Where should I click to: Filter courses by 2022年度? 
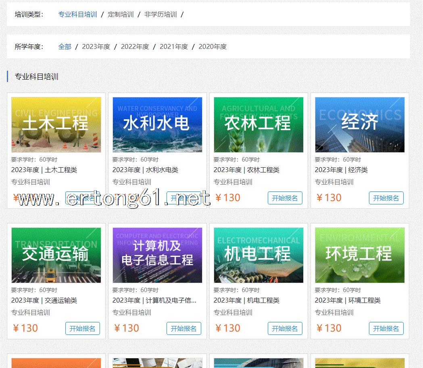click(x=135, y=47)
